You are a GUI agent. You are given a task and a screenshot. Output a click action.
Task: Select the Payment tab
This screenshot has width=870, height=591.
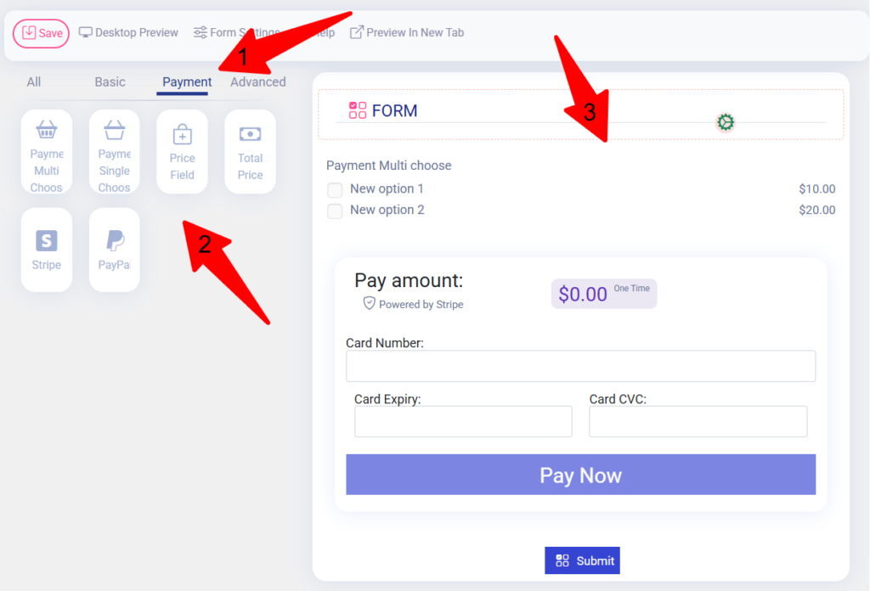(x=186, y=82)
